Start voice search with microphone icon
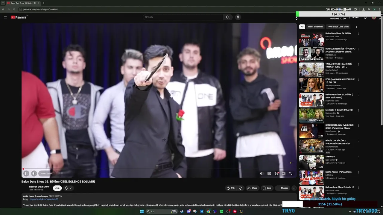The height and width of the screenshot is (215, 383). [238, 17]
